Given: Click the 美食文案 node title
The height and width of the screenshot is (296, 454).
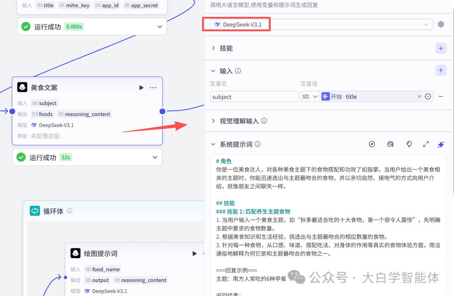Looking at the screenshot, I should click(44, 87).
